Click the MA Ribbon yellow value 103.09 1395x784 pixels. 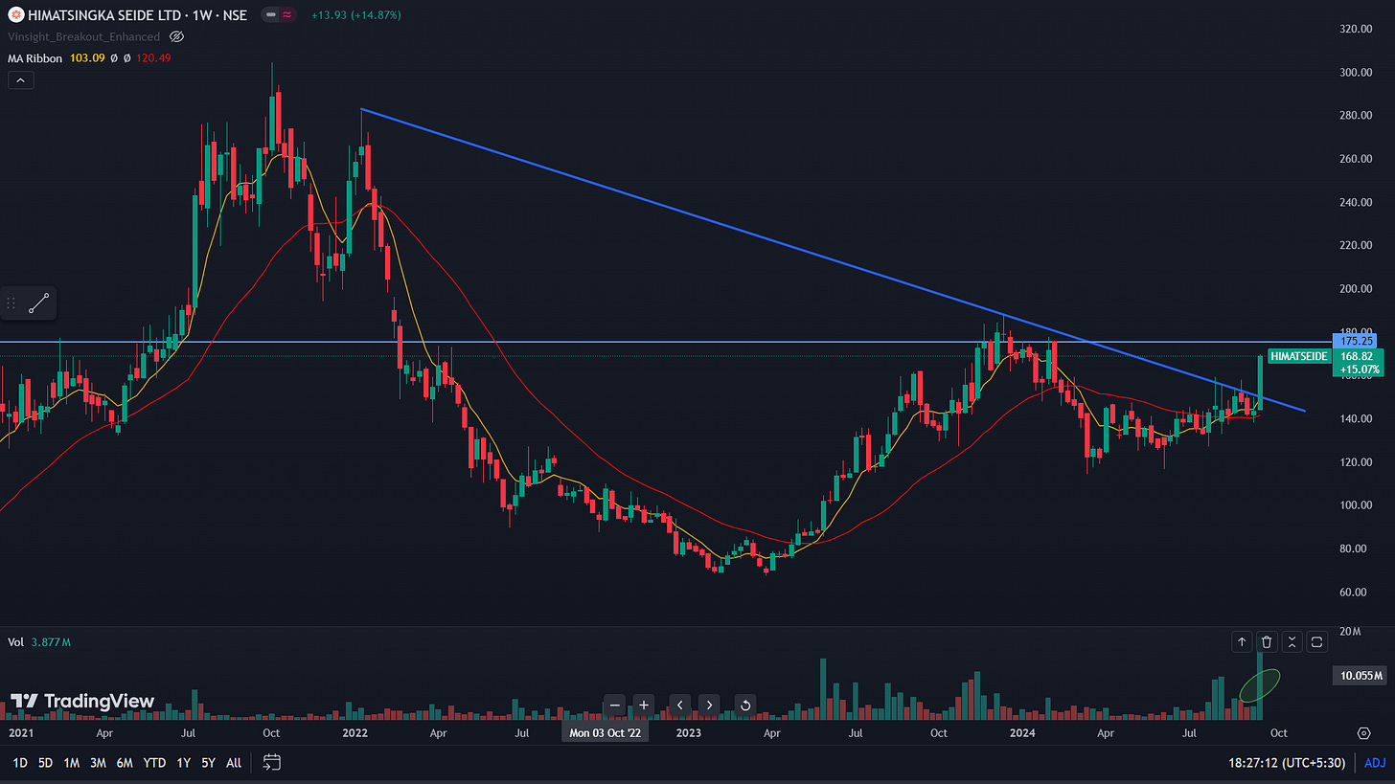click(x=87, y=58)
